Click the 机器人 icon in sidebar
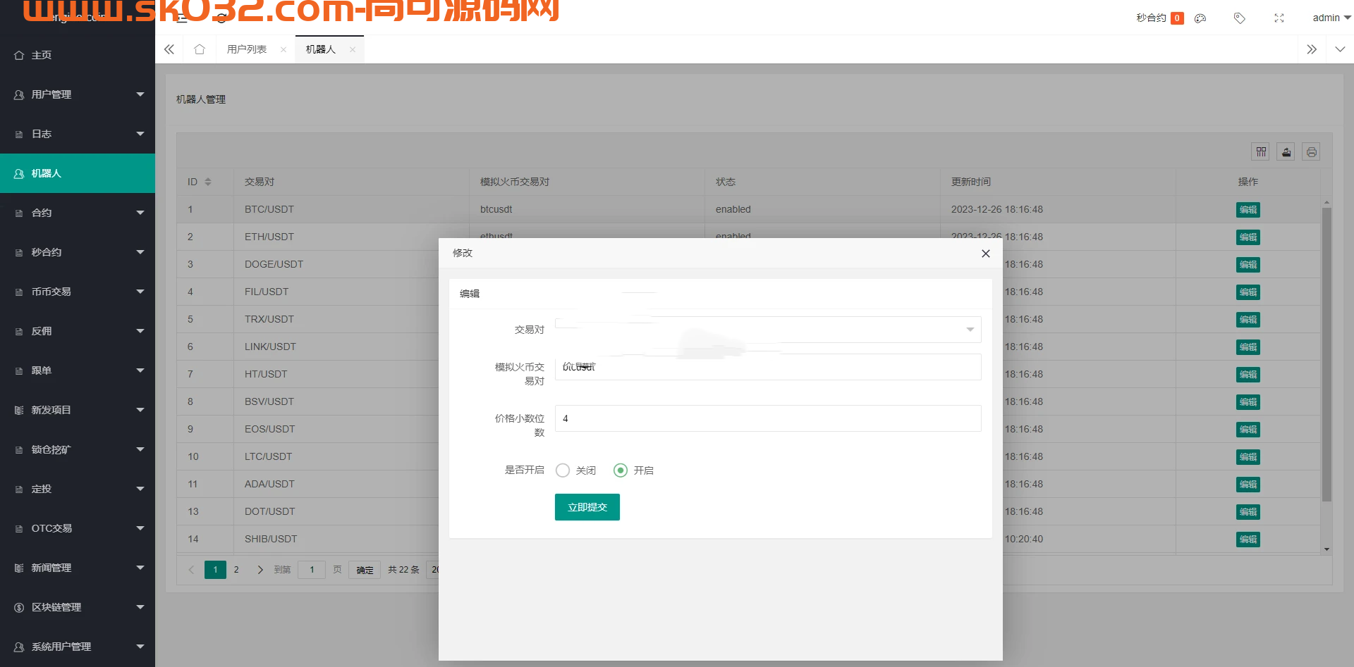This screenshot has height=667, width=1354. pos(19,173)
